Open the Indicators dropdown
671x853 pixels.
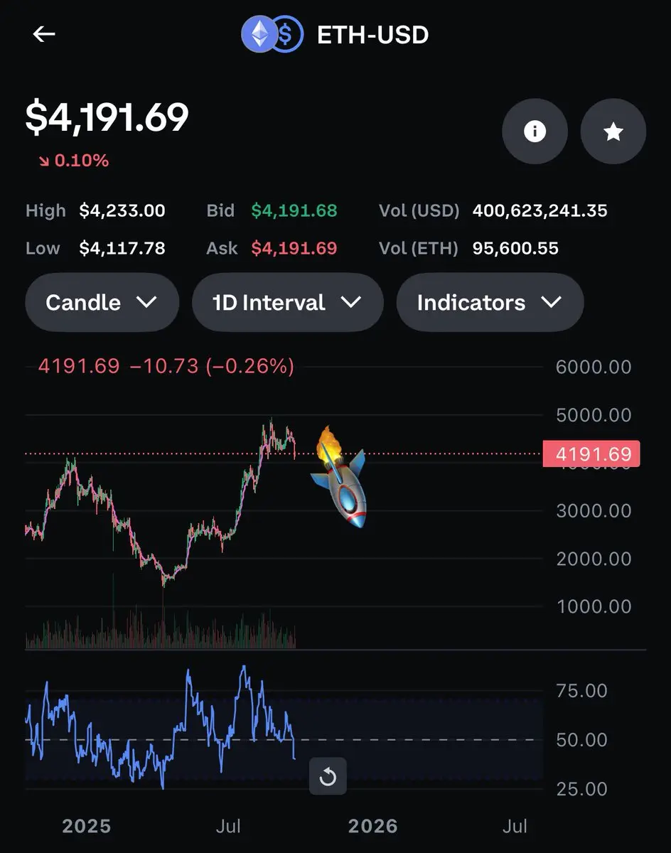coord(490,302)
